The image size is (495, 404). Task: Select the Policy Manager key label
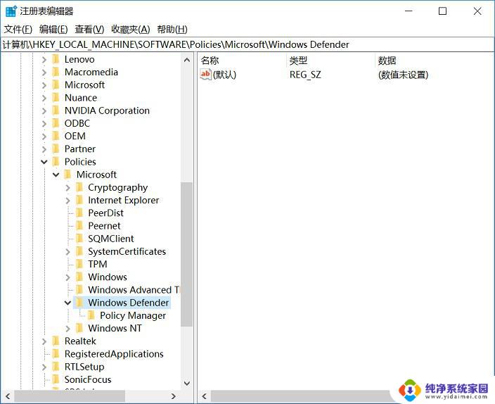click(x=133, y=315)
